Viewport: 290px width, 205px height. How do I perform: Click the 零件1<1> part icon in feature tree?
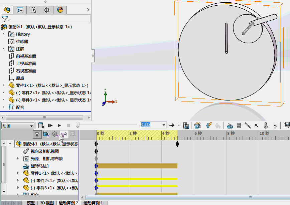pos(11,85)
